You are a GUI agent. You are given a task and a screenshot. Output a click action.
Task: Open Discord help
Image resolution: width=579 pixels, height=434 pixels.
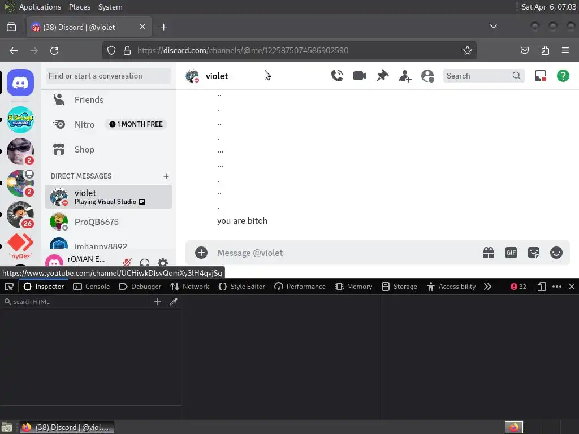point(563,76)
